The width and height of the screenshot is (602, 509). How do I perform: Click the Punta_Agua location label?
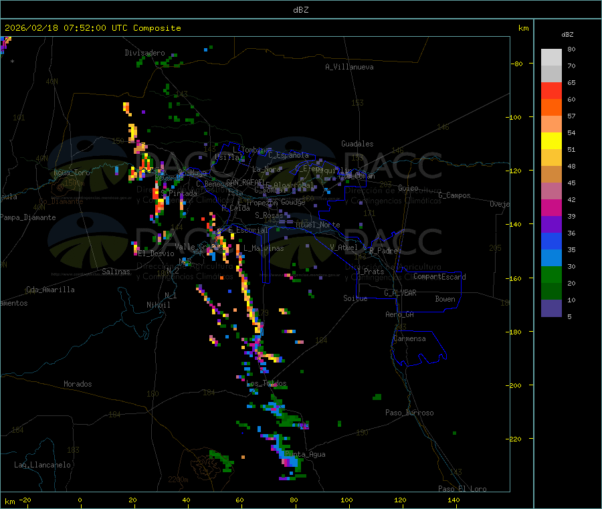305,454
